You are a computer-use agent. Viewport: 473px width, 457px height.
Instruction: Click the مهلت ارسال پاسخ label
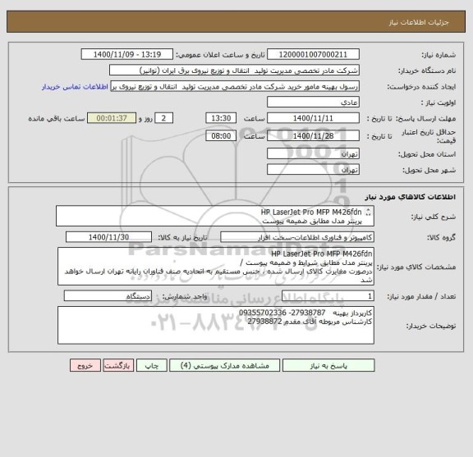[x=425, y=119]
